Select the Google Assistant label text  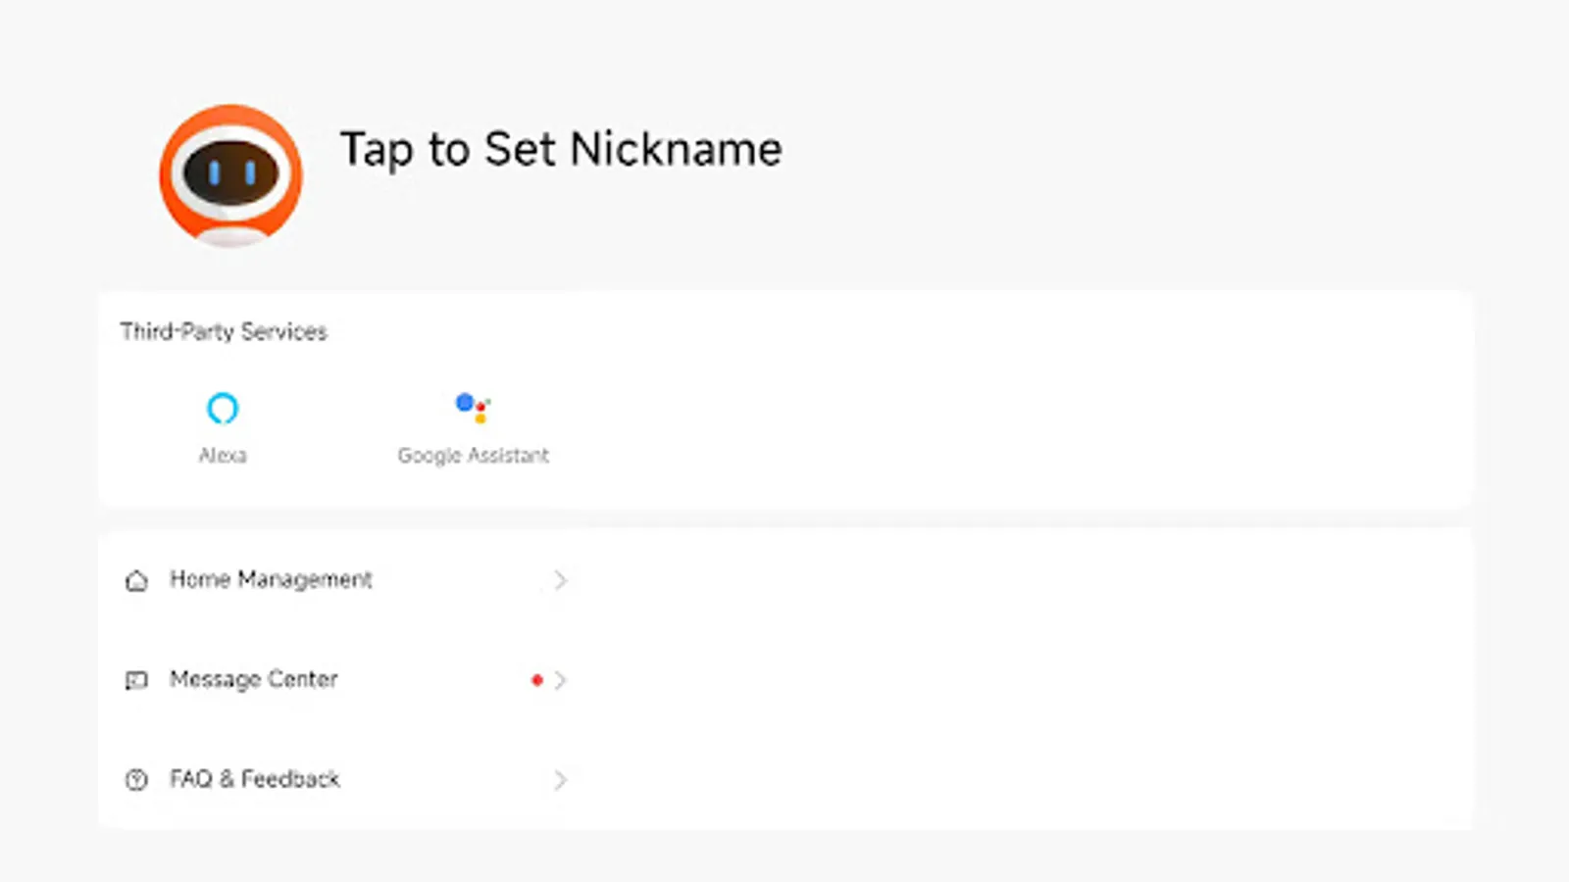click(473, 455)
